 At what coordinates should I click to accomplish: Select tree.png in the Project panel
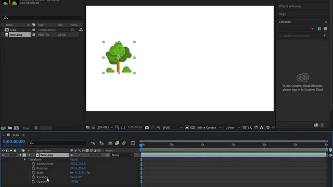click(16, 35)
